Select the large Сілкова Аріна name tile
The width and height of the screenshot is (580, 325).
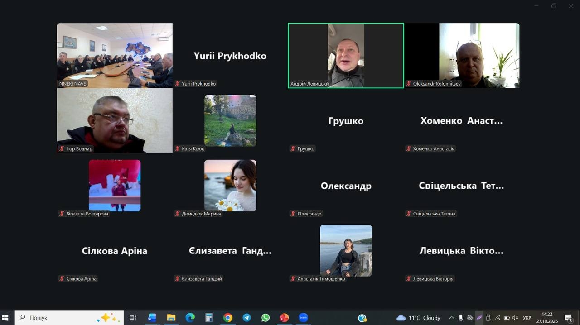click(x=115, y=251)
